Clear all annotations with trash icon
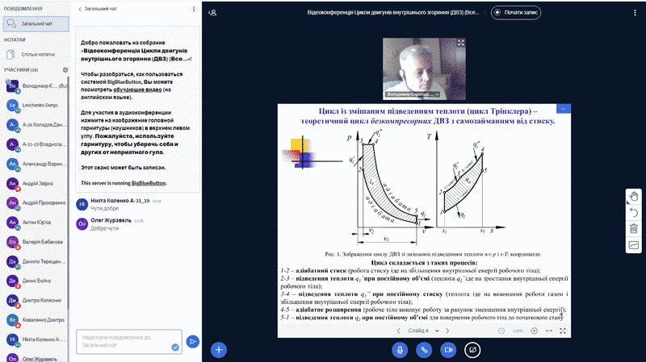 [x=634, y=228]
